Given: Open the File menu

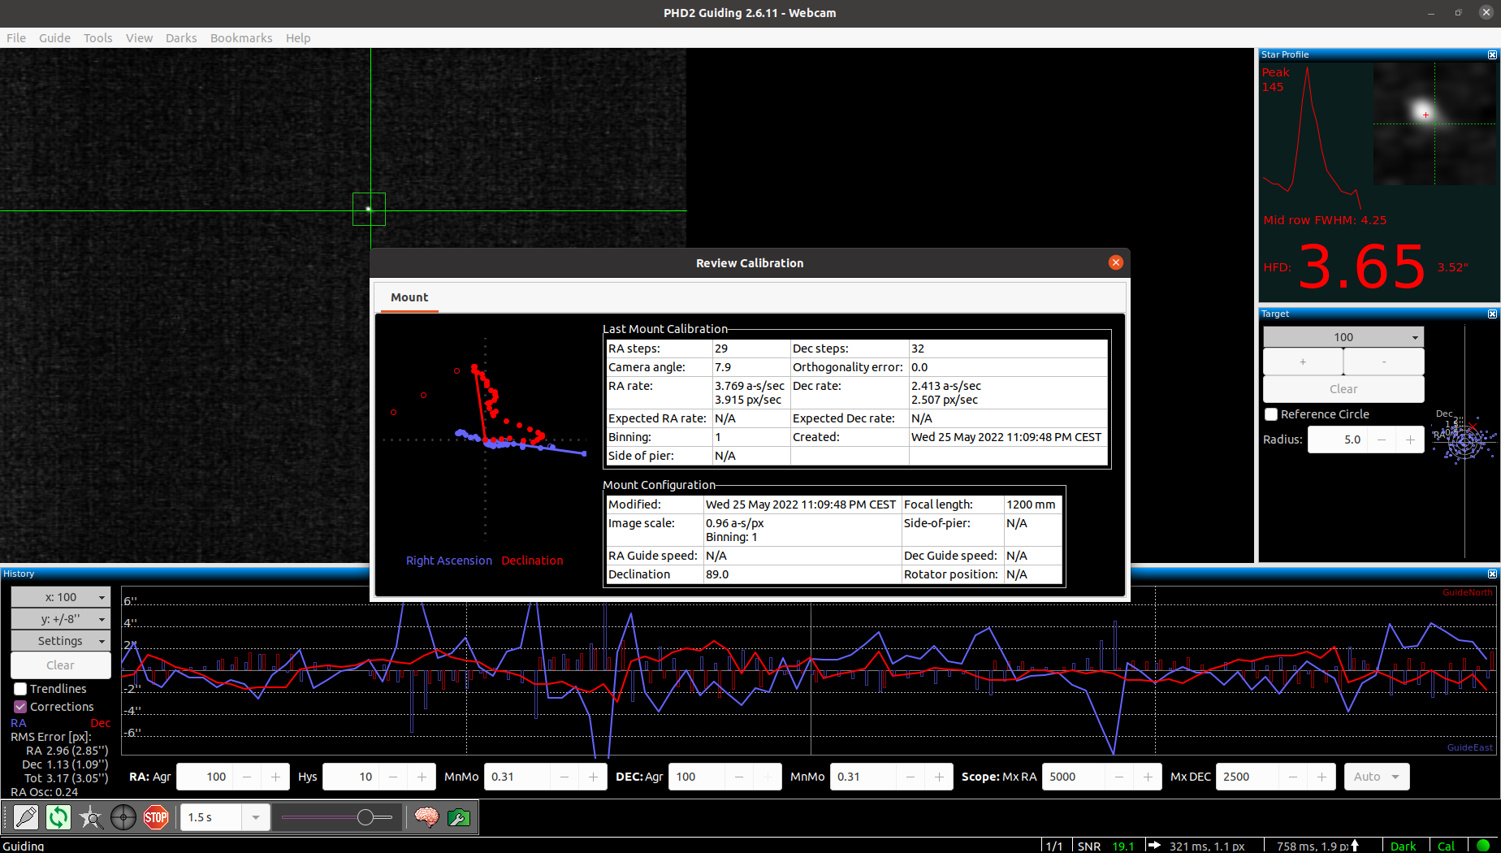Looking at the screenshot, I should (16, 38).
